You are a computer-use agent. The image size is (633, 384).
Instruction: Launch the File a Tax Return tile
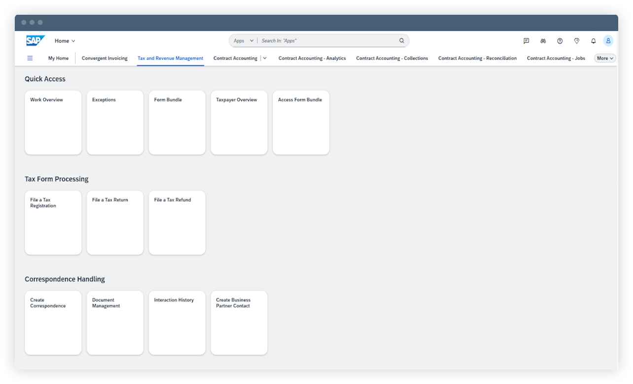pos(115,223)
